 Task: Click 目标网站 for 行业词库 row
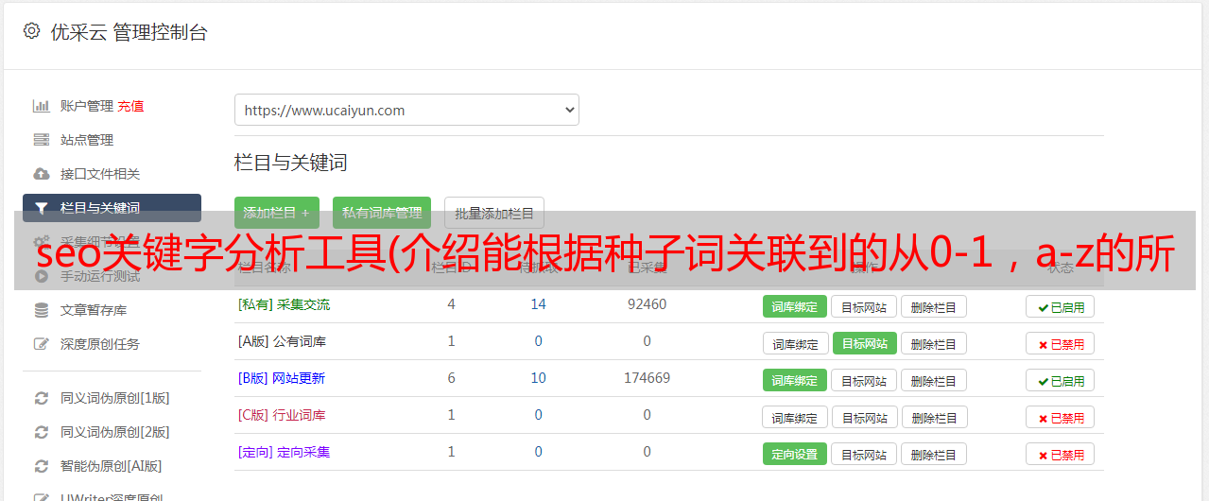[864, 417]
